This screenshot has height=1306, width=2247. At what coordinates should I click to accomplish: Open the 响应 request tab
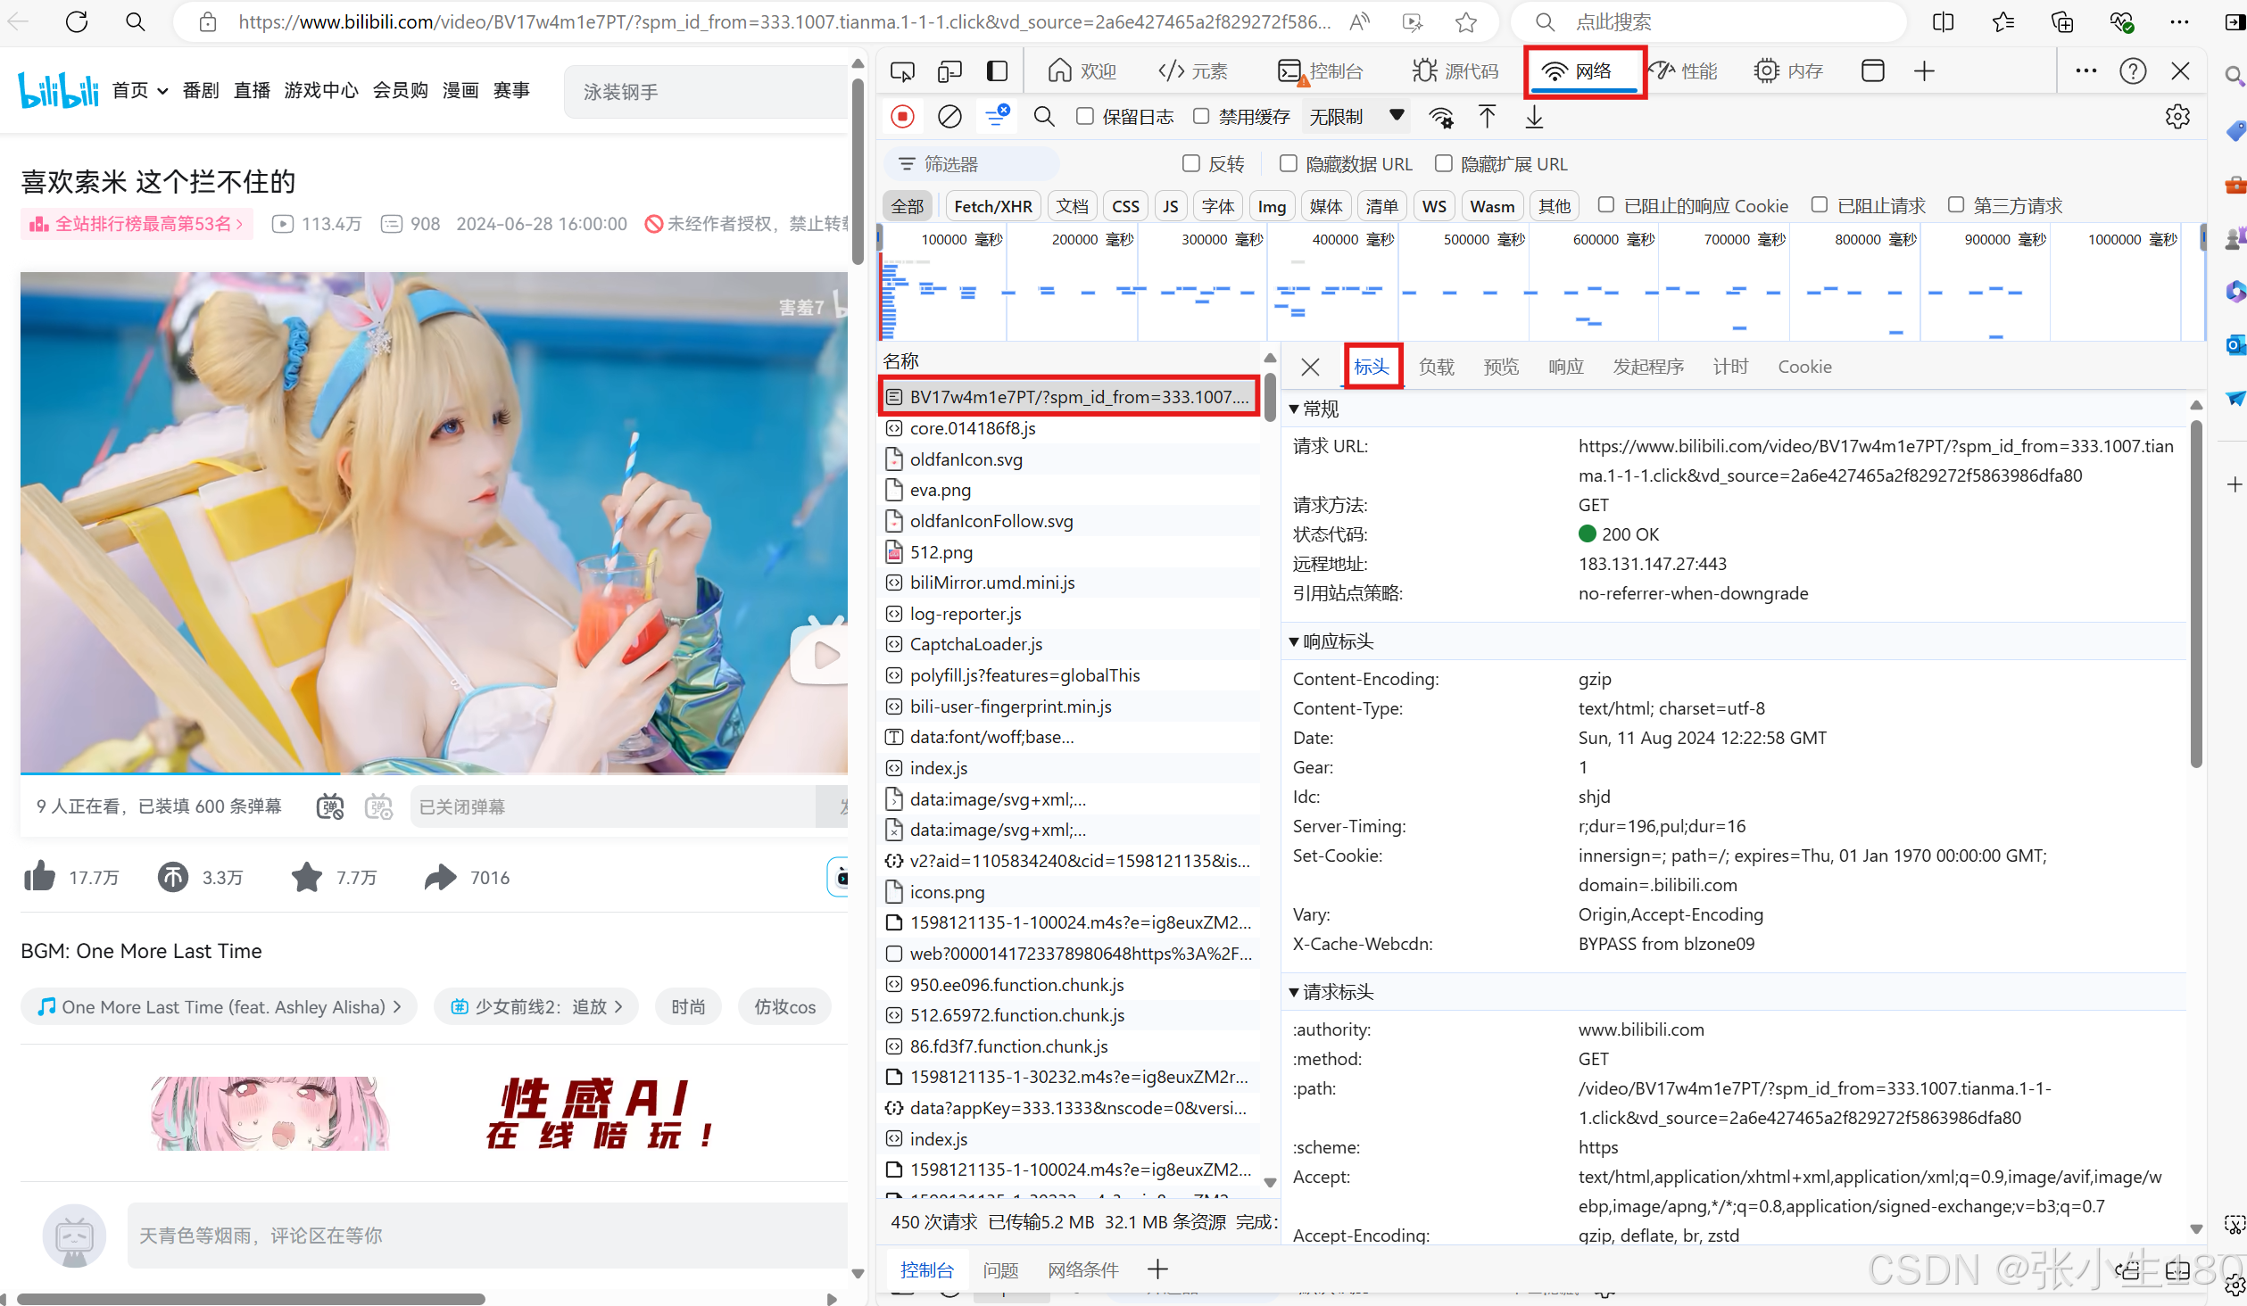point(1565,367)
